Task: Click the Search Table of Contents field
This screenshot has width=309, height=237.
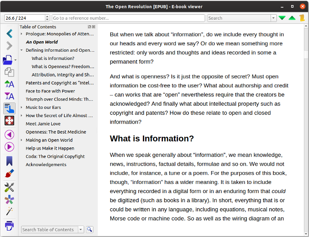Action: 49,230
